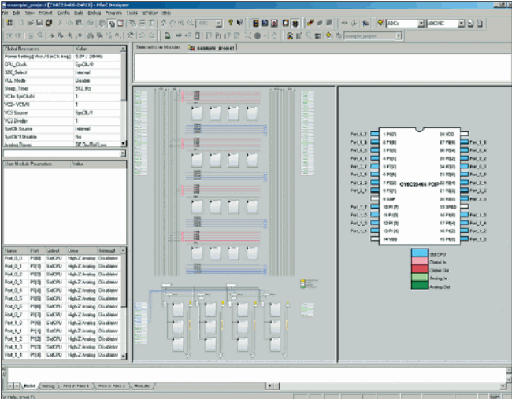Click the flashlight connect icon
The width and height of the screenshot is (512, 399).
point(365,23)
